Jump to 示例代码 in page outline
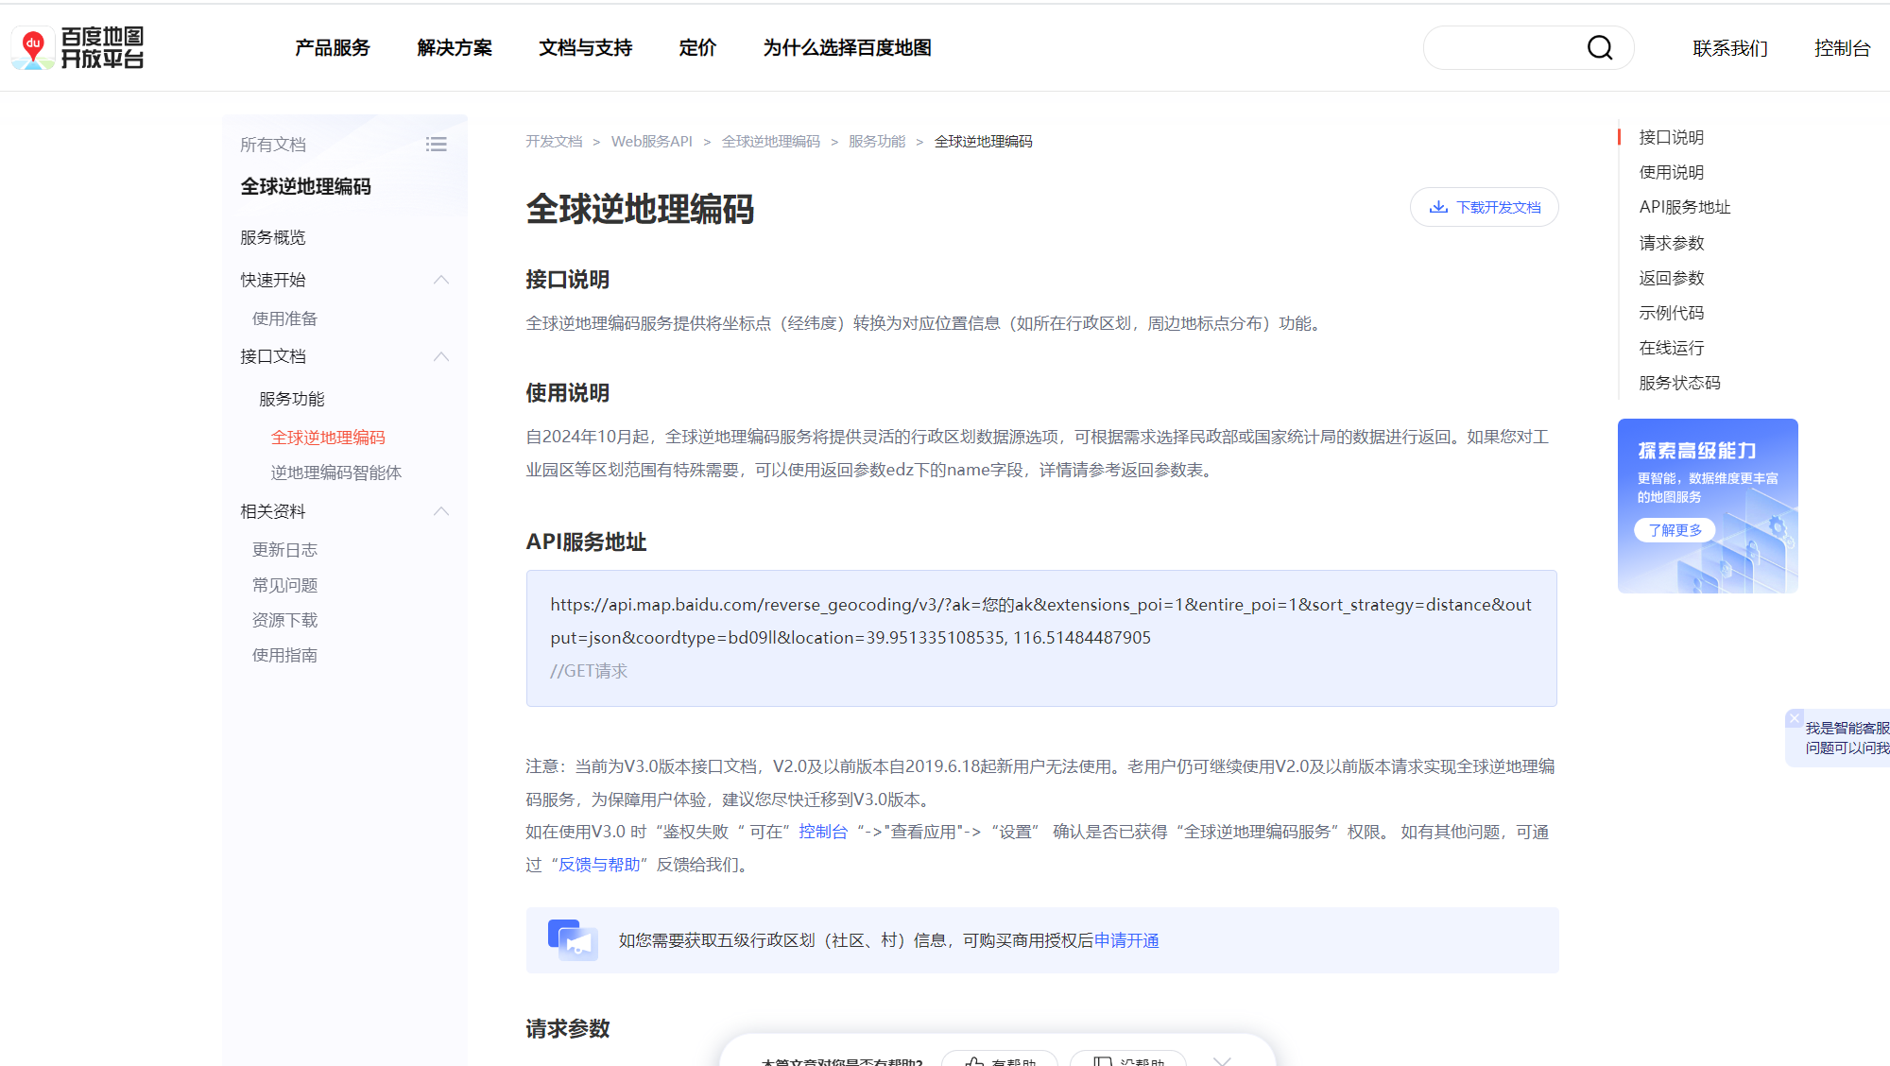Viewport: 1890px width, 1066px height. pyautogui.click(x=1671, y=313)
